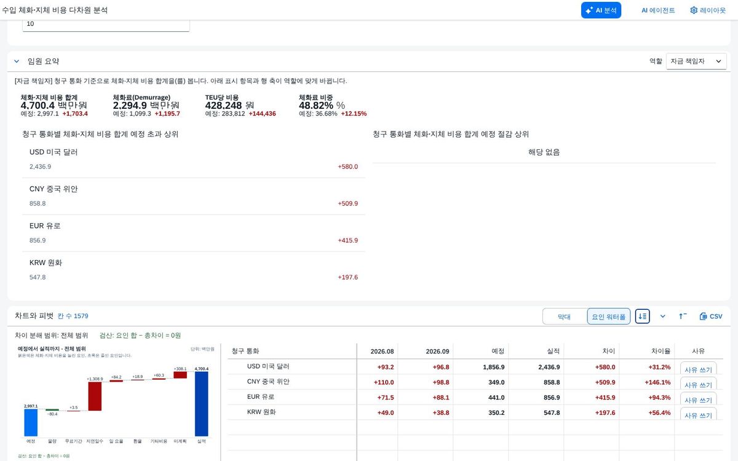This screenshot has width=738, height=461.
Task: Click the green 물량 waterfall bar
Action: click(52, 410)
